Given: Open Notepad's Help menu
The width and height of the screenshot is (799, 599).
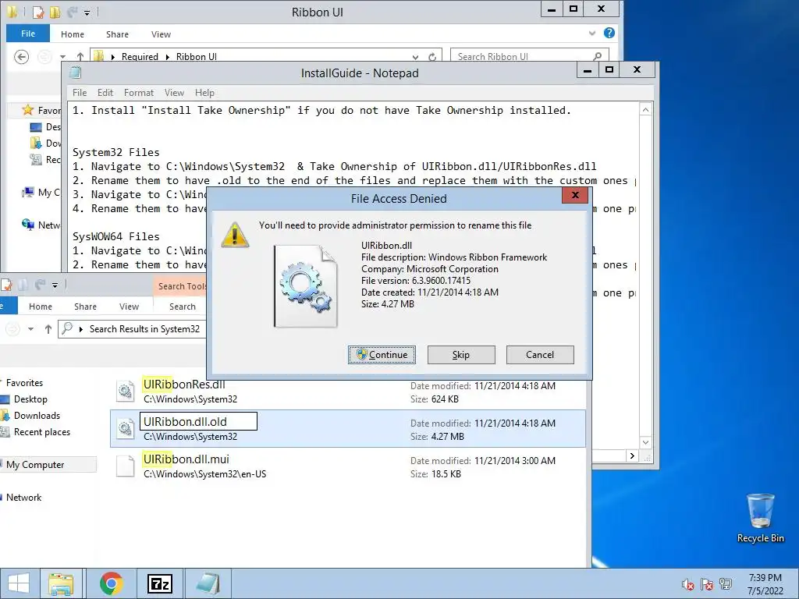Looking at the screenshot, I should point(204,93).
